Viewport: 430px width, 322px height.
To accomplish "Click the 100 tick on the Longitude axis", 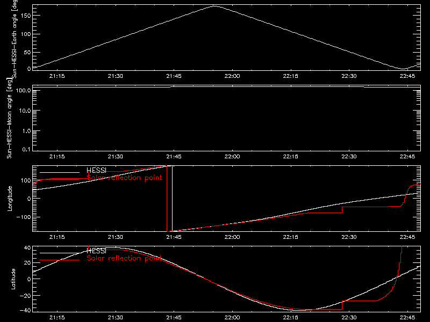I will [x=26, y=180].
